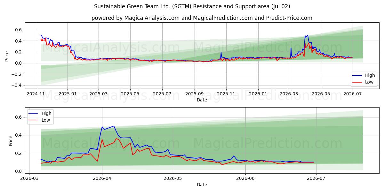Click the 'Price' axis label of top chart
The image size is (384, 192).
[7, 56]
